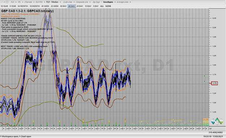Image resolution: width=226 pixels, height=138 pixels.
Task: Select the 80 DAY cycle button
Action: (63, 6)
